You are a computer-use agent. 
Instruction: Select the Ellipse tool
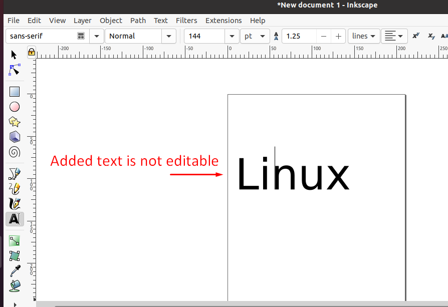[x=14, y=107]
